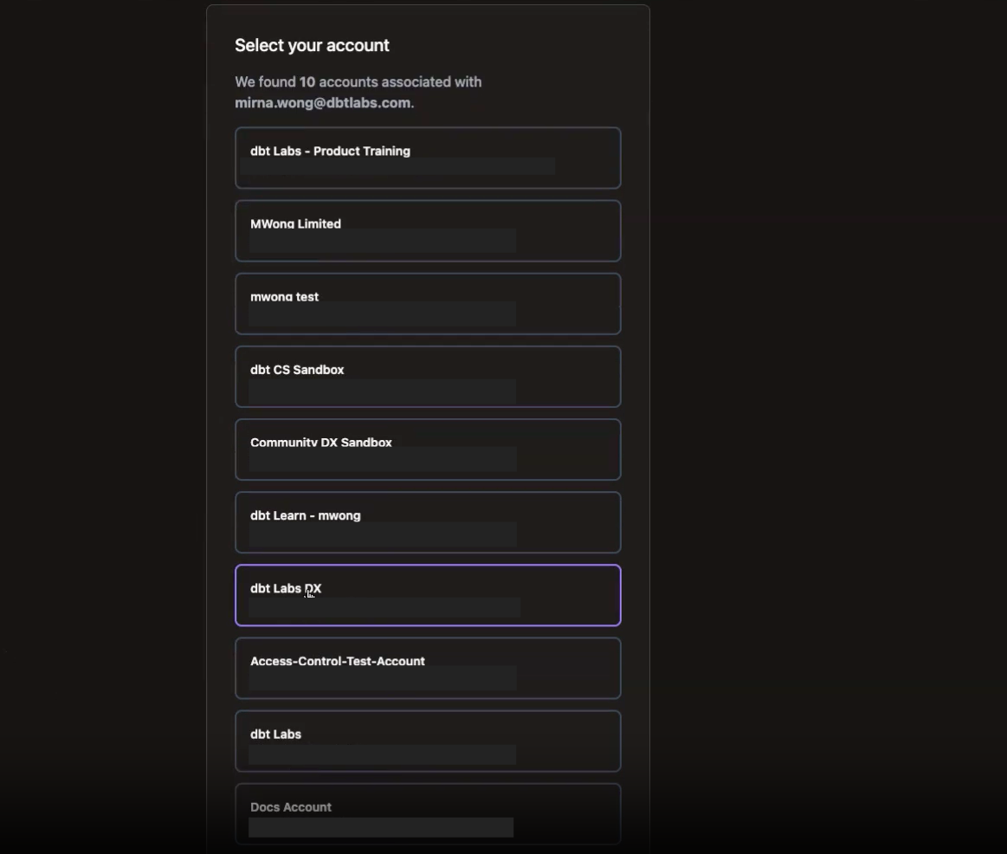Screen dimensions: 1007x854
Task: Choose the Docs Account card
Action: 428,814
